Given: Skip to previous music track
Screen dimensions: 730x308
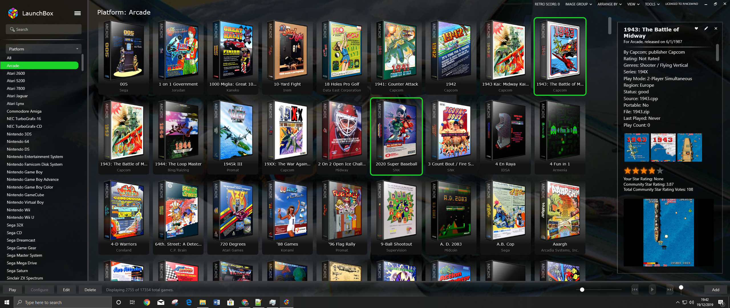Looking at the screenshot, I should click(635, 289).
